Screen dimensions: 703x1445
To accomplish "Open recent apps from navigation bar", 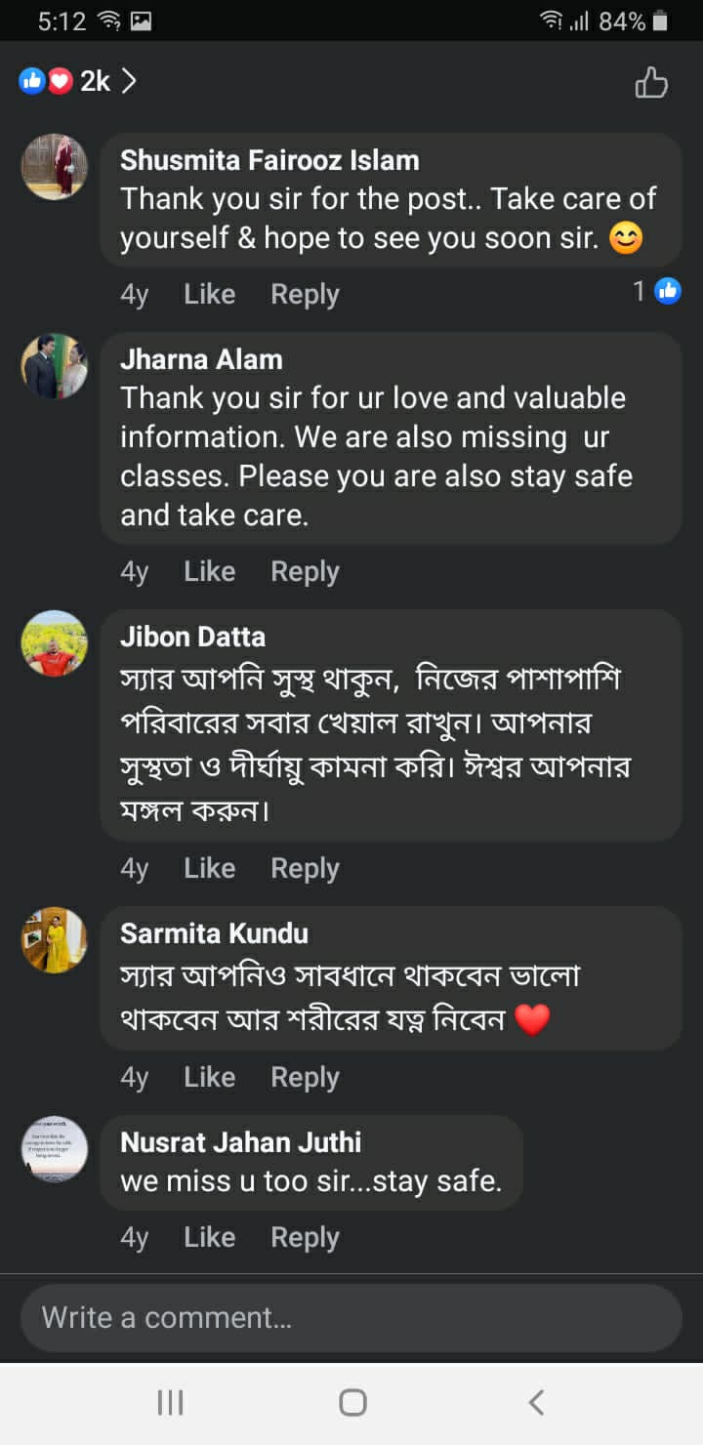I will click(x=170, y=1403).
